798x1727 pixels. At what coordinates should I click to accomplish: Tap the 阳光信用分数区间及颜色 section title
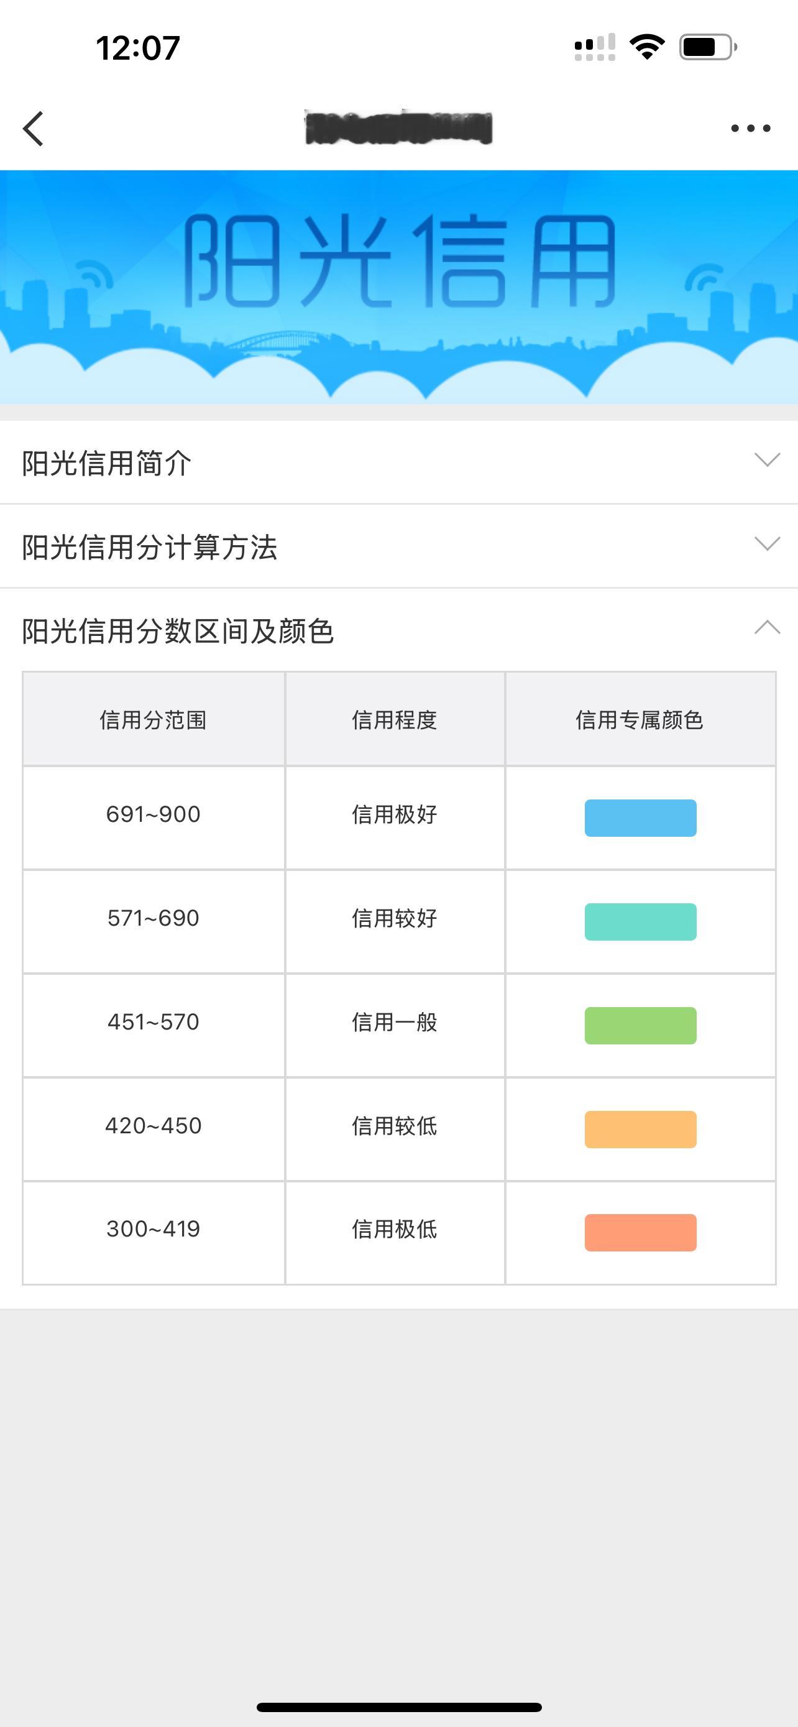click(x=178, y=631)
